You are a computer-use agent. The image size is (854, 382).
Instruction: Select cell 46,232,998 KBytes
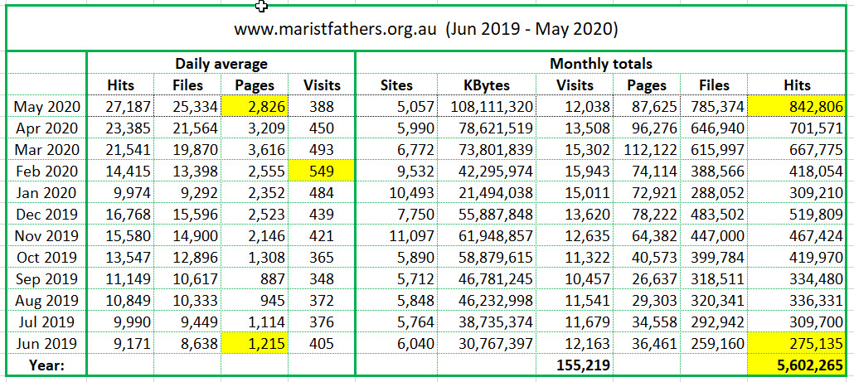pos(487,300)
